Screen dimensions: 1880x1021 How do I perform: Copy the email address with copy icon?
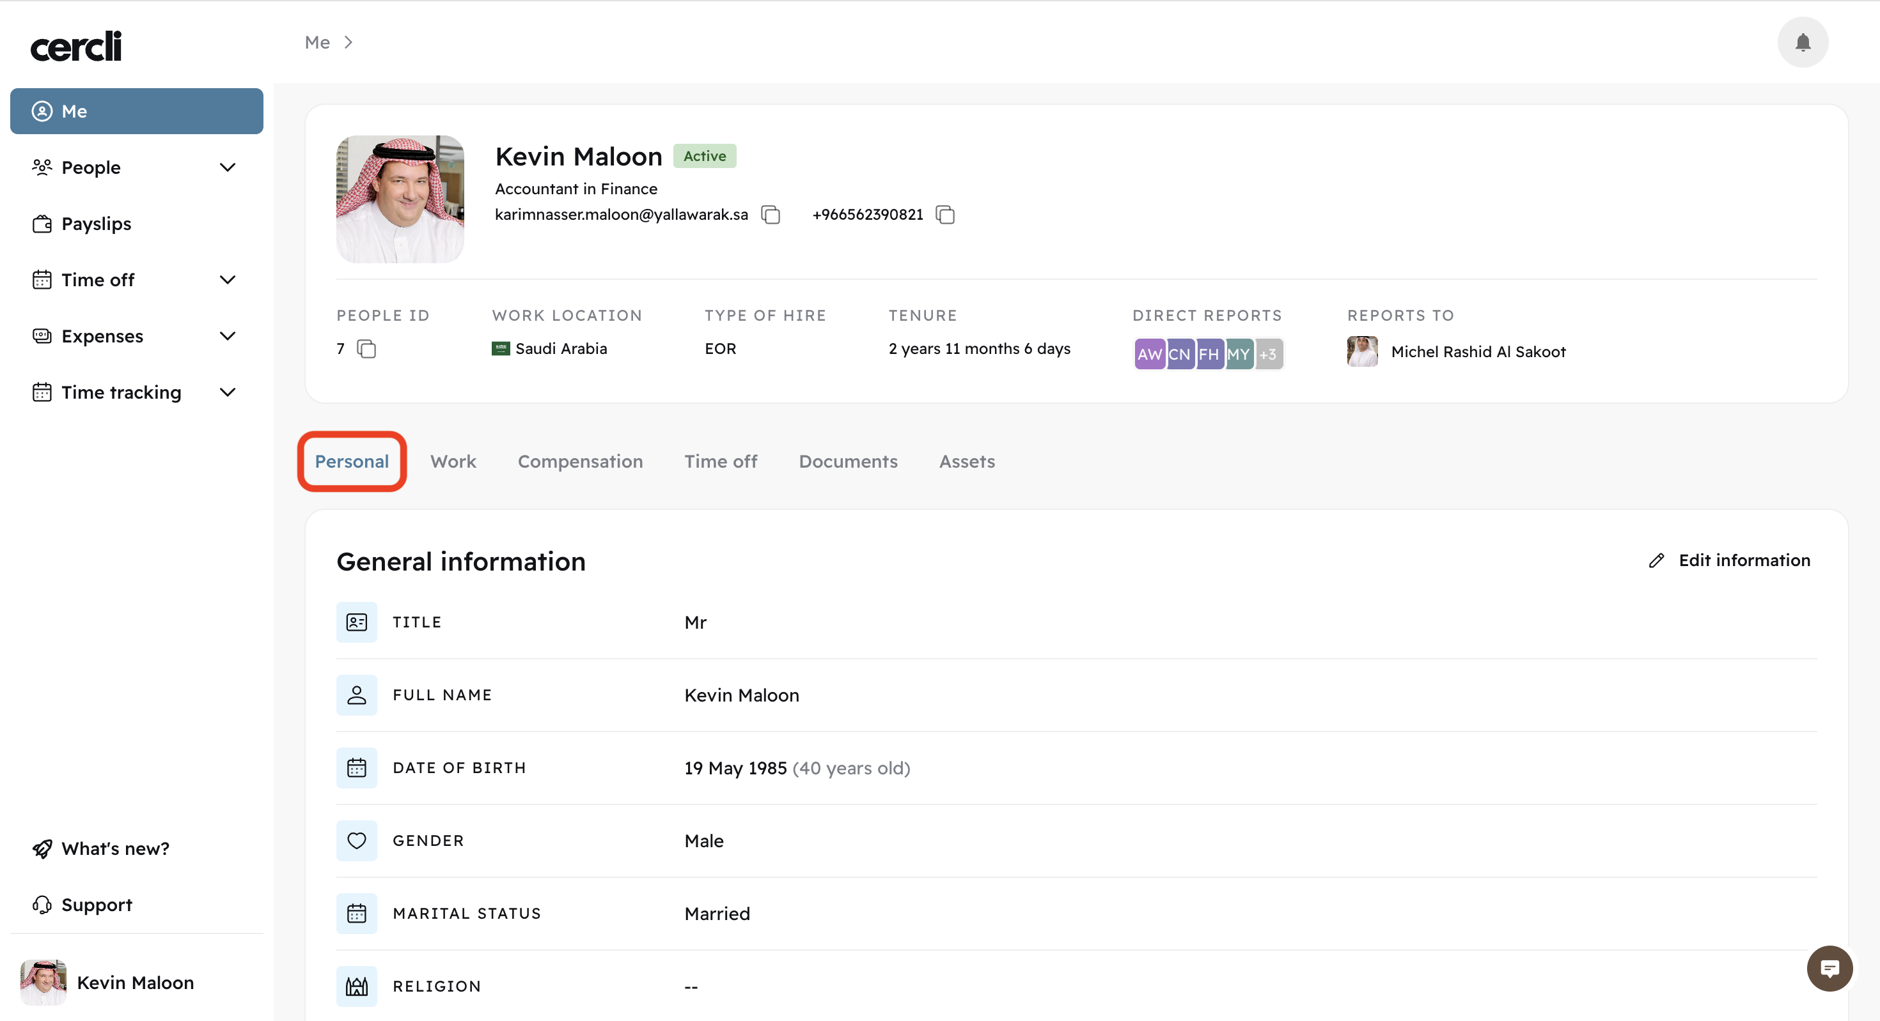tap(771, 215)
